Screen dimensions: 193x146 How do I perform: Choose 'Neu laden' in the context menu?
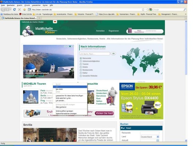[x=70, y=89]
